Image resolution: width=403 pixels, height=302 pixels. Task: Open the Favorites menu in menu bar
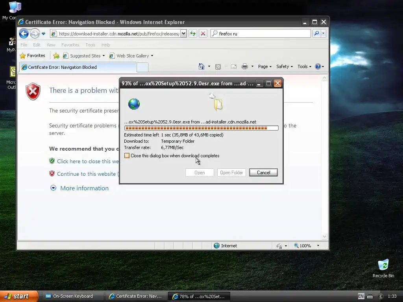point(70,45)
